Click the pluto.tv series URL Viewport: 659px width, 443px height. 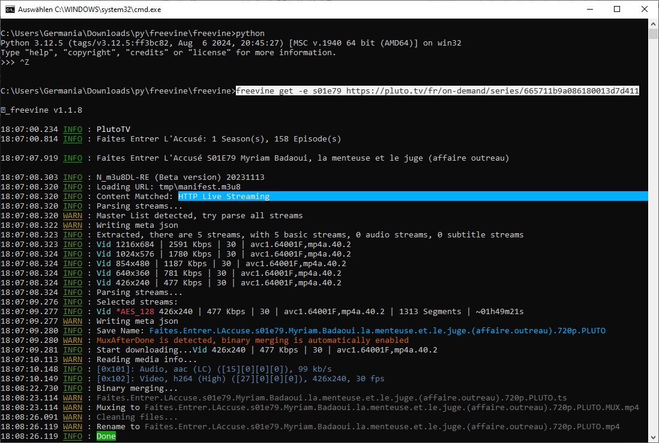[x=493, y=91]
